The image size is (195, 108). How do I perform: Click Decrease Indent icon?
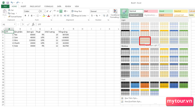pyautogui.click(x=65, y=16)
